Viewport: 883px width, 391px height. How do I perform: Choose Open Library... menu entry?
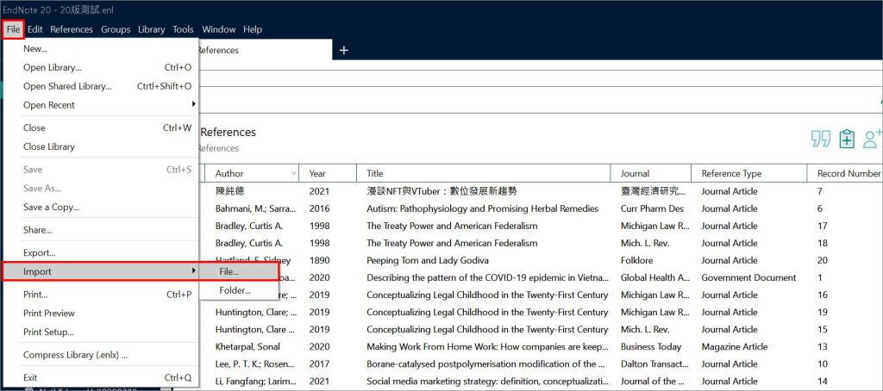tap(101, 67)
